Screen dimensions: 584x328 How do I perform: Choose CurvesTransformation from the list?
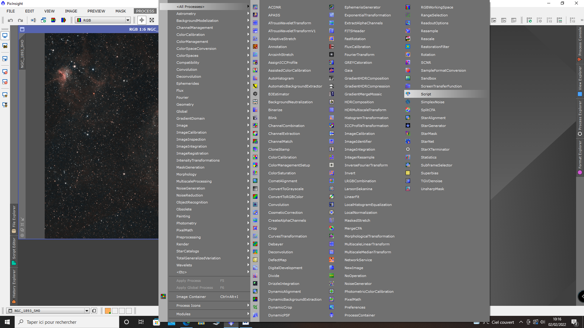(x=287, y=236)
